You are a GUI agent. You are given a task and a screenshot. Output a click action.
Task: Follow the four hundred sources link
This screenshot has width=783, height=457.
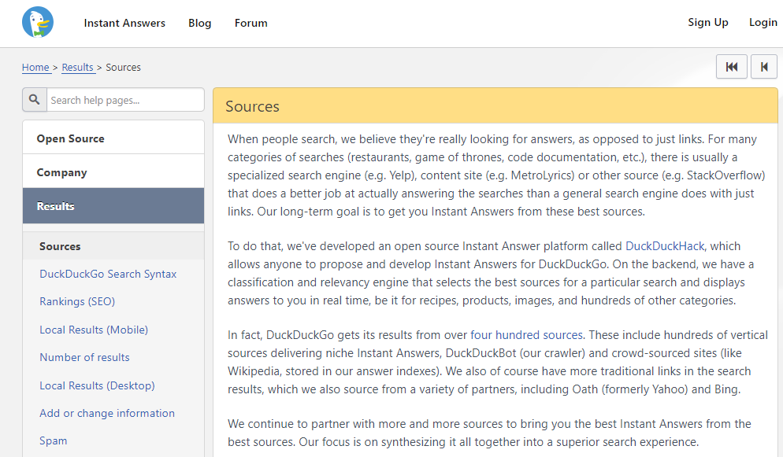526,335
